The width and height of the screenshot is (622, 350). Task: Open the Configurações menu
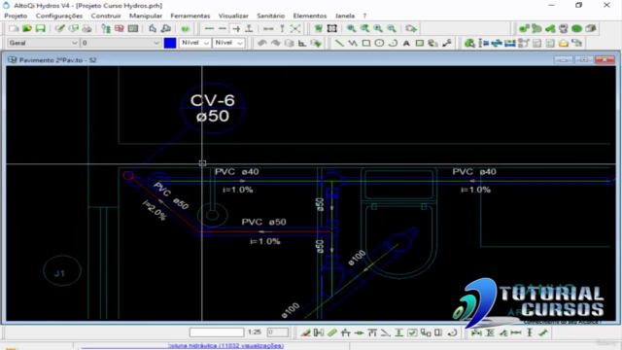click(x=59, y=16)
